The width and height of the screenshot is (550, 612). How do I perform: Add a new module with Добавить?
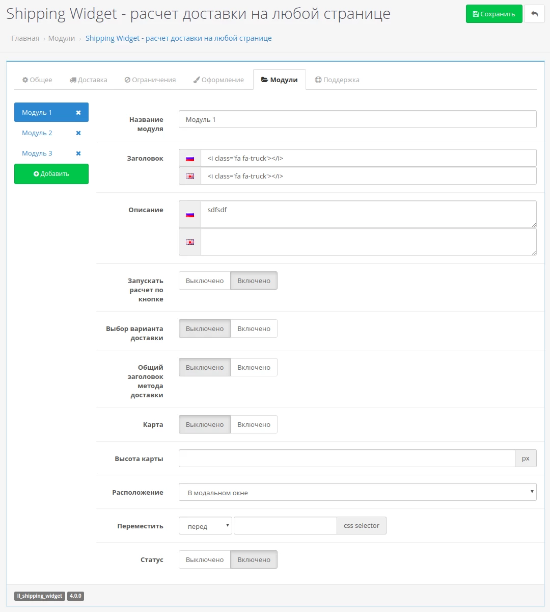pyautogui.click(x=51, y=174)
